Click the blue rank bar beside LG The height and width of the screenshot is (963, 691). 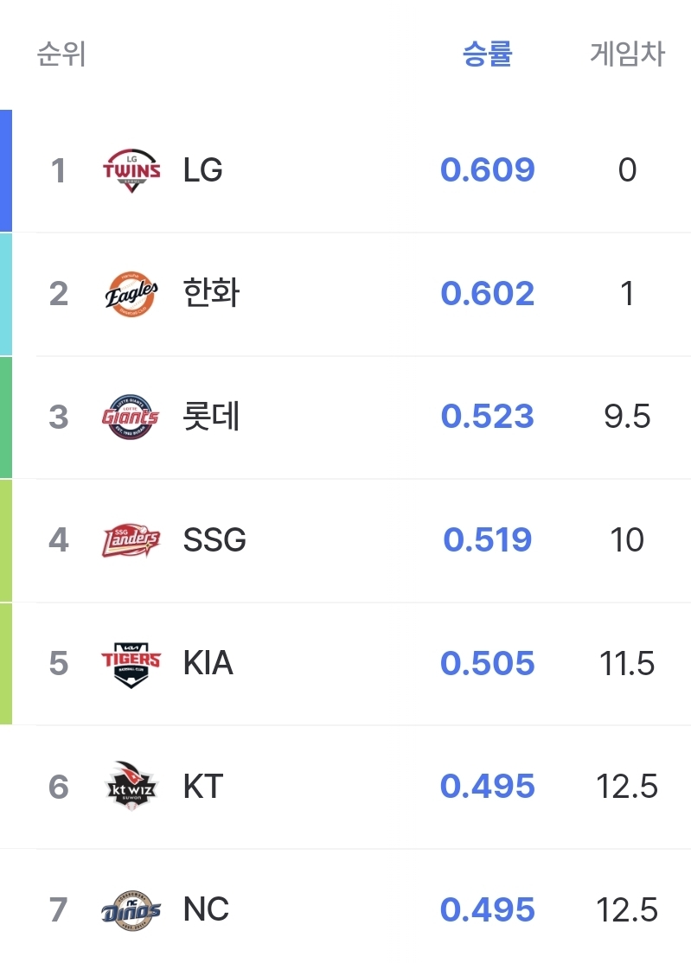pyautogui.click(x=6, y=171)
